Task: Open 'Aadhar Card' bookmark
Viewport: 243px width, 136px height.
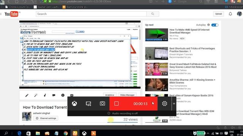Action: (x=47, y=7)
